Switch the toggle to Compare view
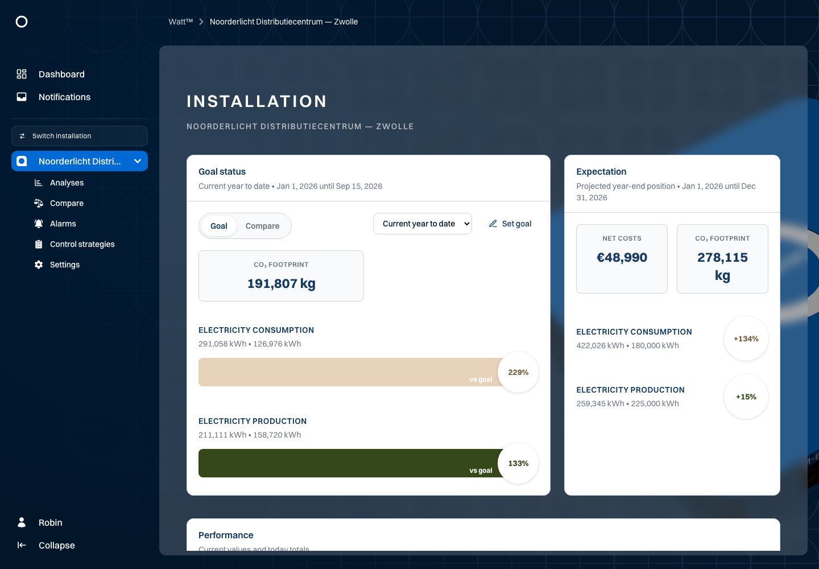819x569 pixels. click(262, 226)
